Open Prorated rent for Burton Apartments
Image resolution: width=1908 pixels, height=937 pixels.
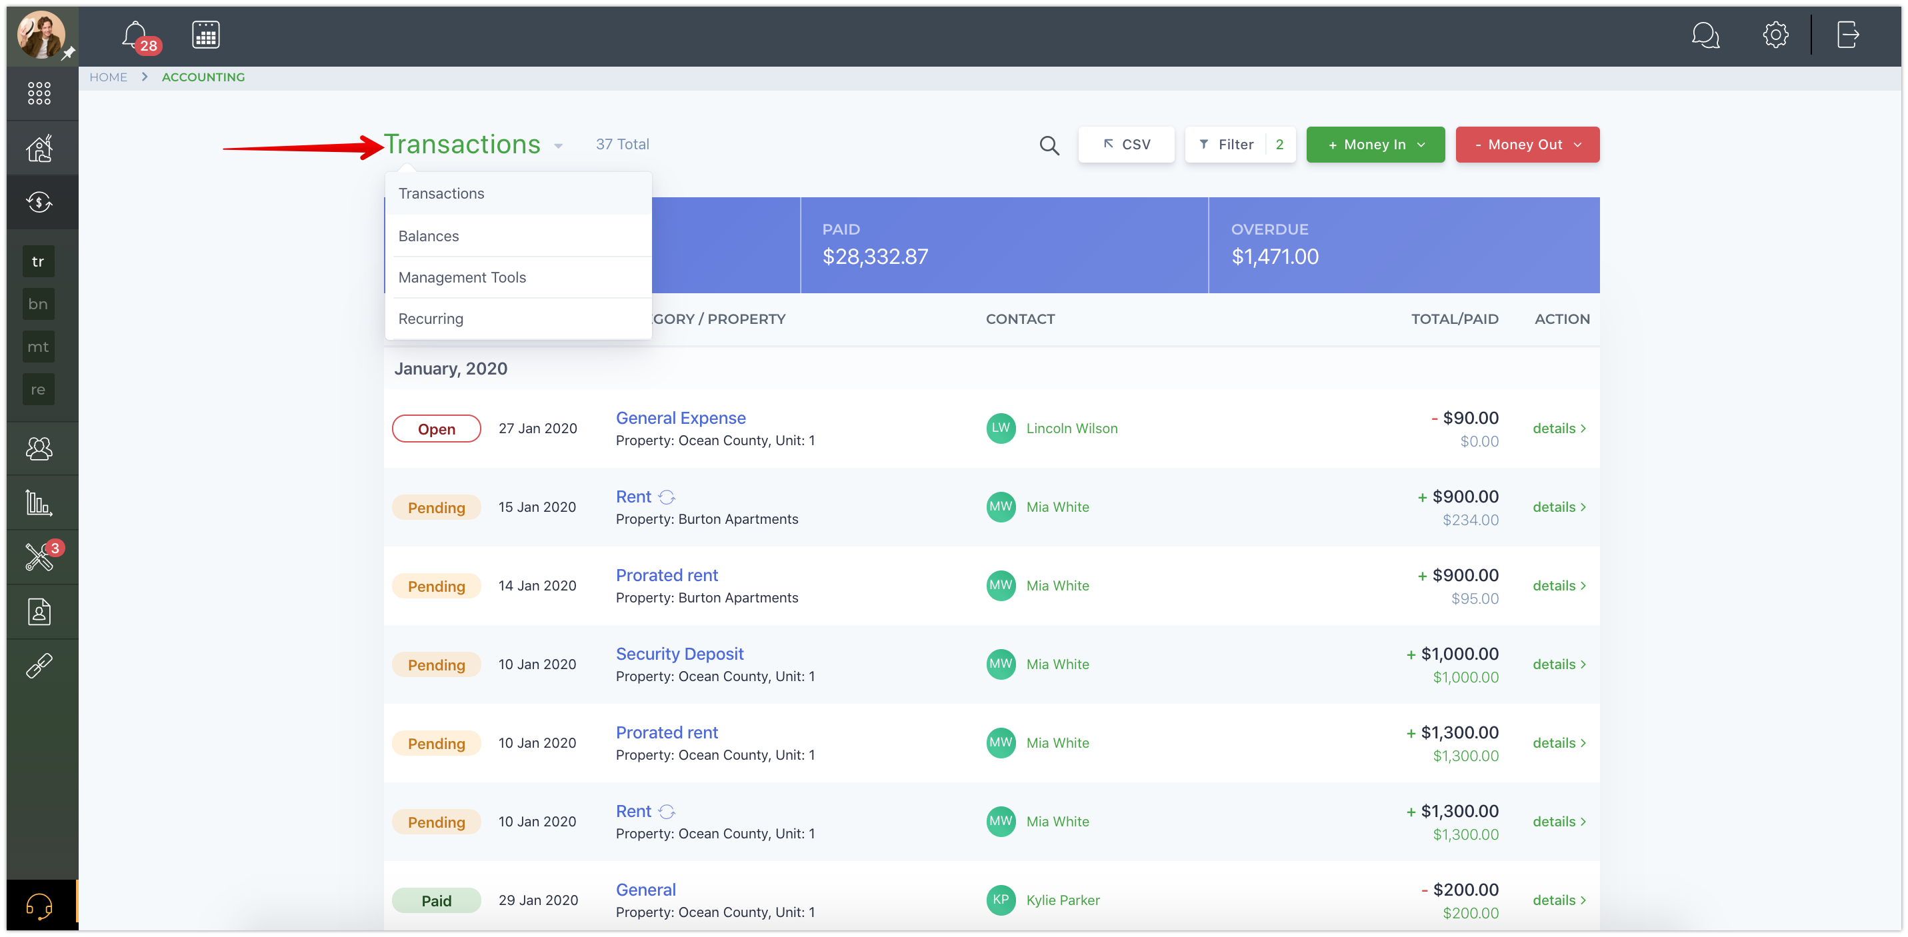pyautogui.click(x=667, y=576)
